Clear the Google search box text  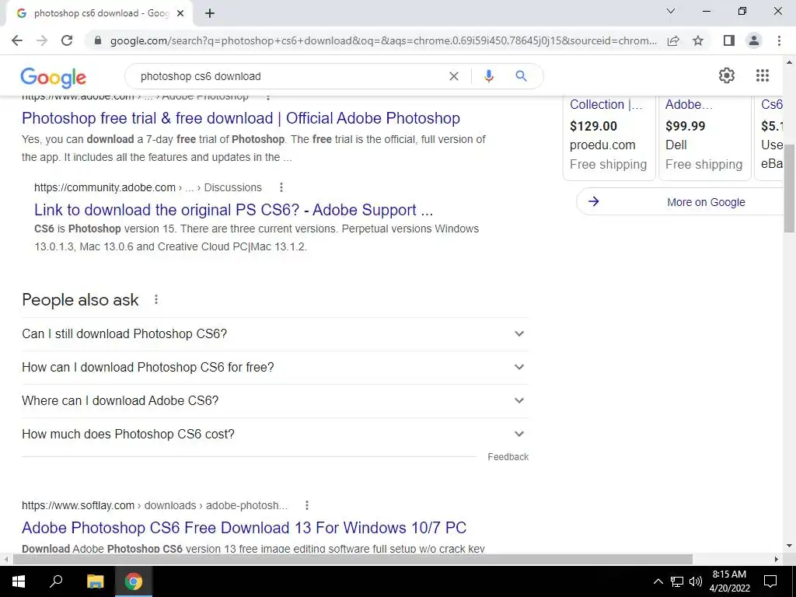[454, 76]
